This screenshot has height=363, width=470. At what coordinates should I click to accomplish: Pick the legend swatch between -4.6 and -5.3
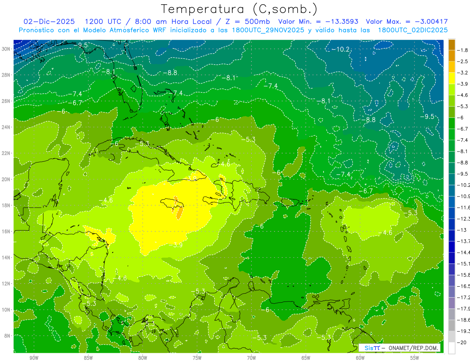pos(452,100)
